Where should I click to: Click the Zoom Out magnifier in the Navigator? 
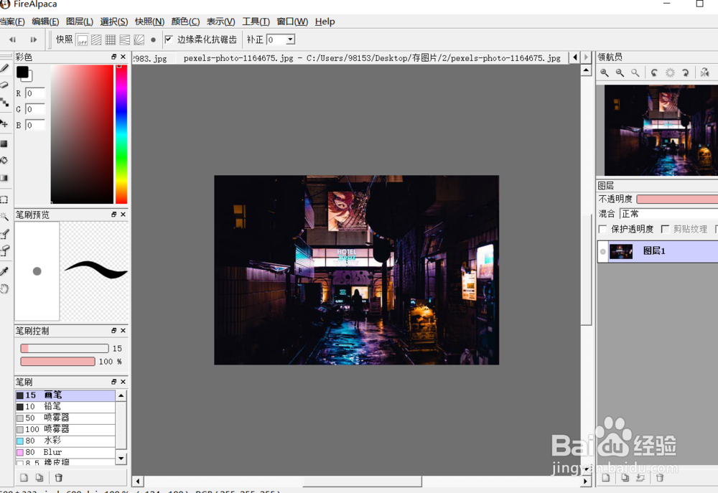tap(619, 72)
